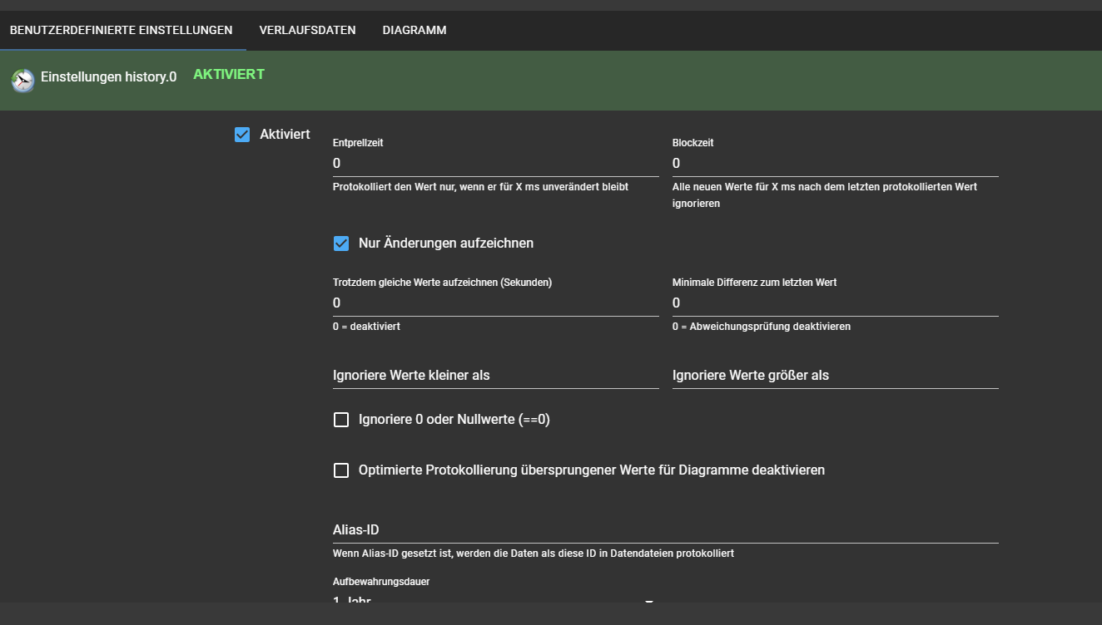Click '0 = Abweichungsprüfung deaktivieren' hint

click(x=762, y=327)
